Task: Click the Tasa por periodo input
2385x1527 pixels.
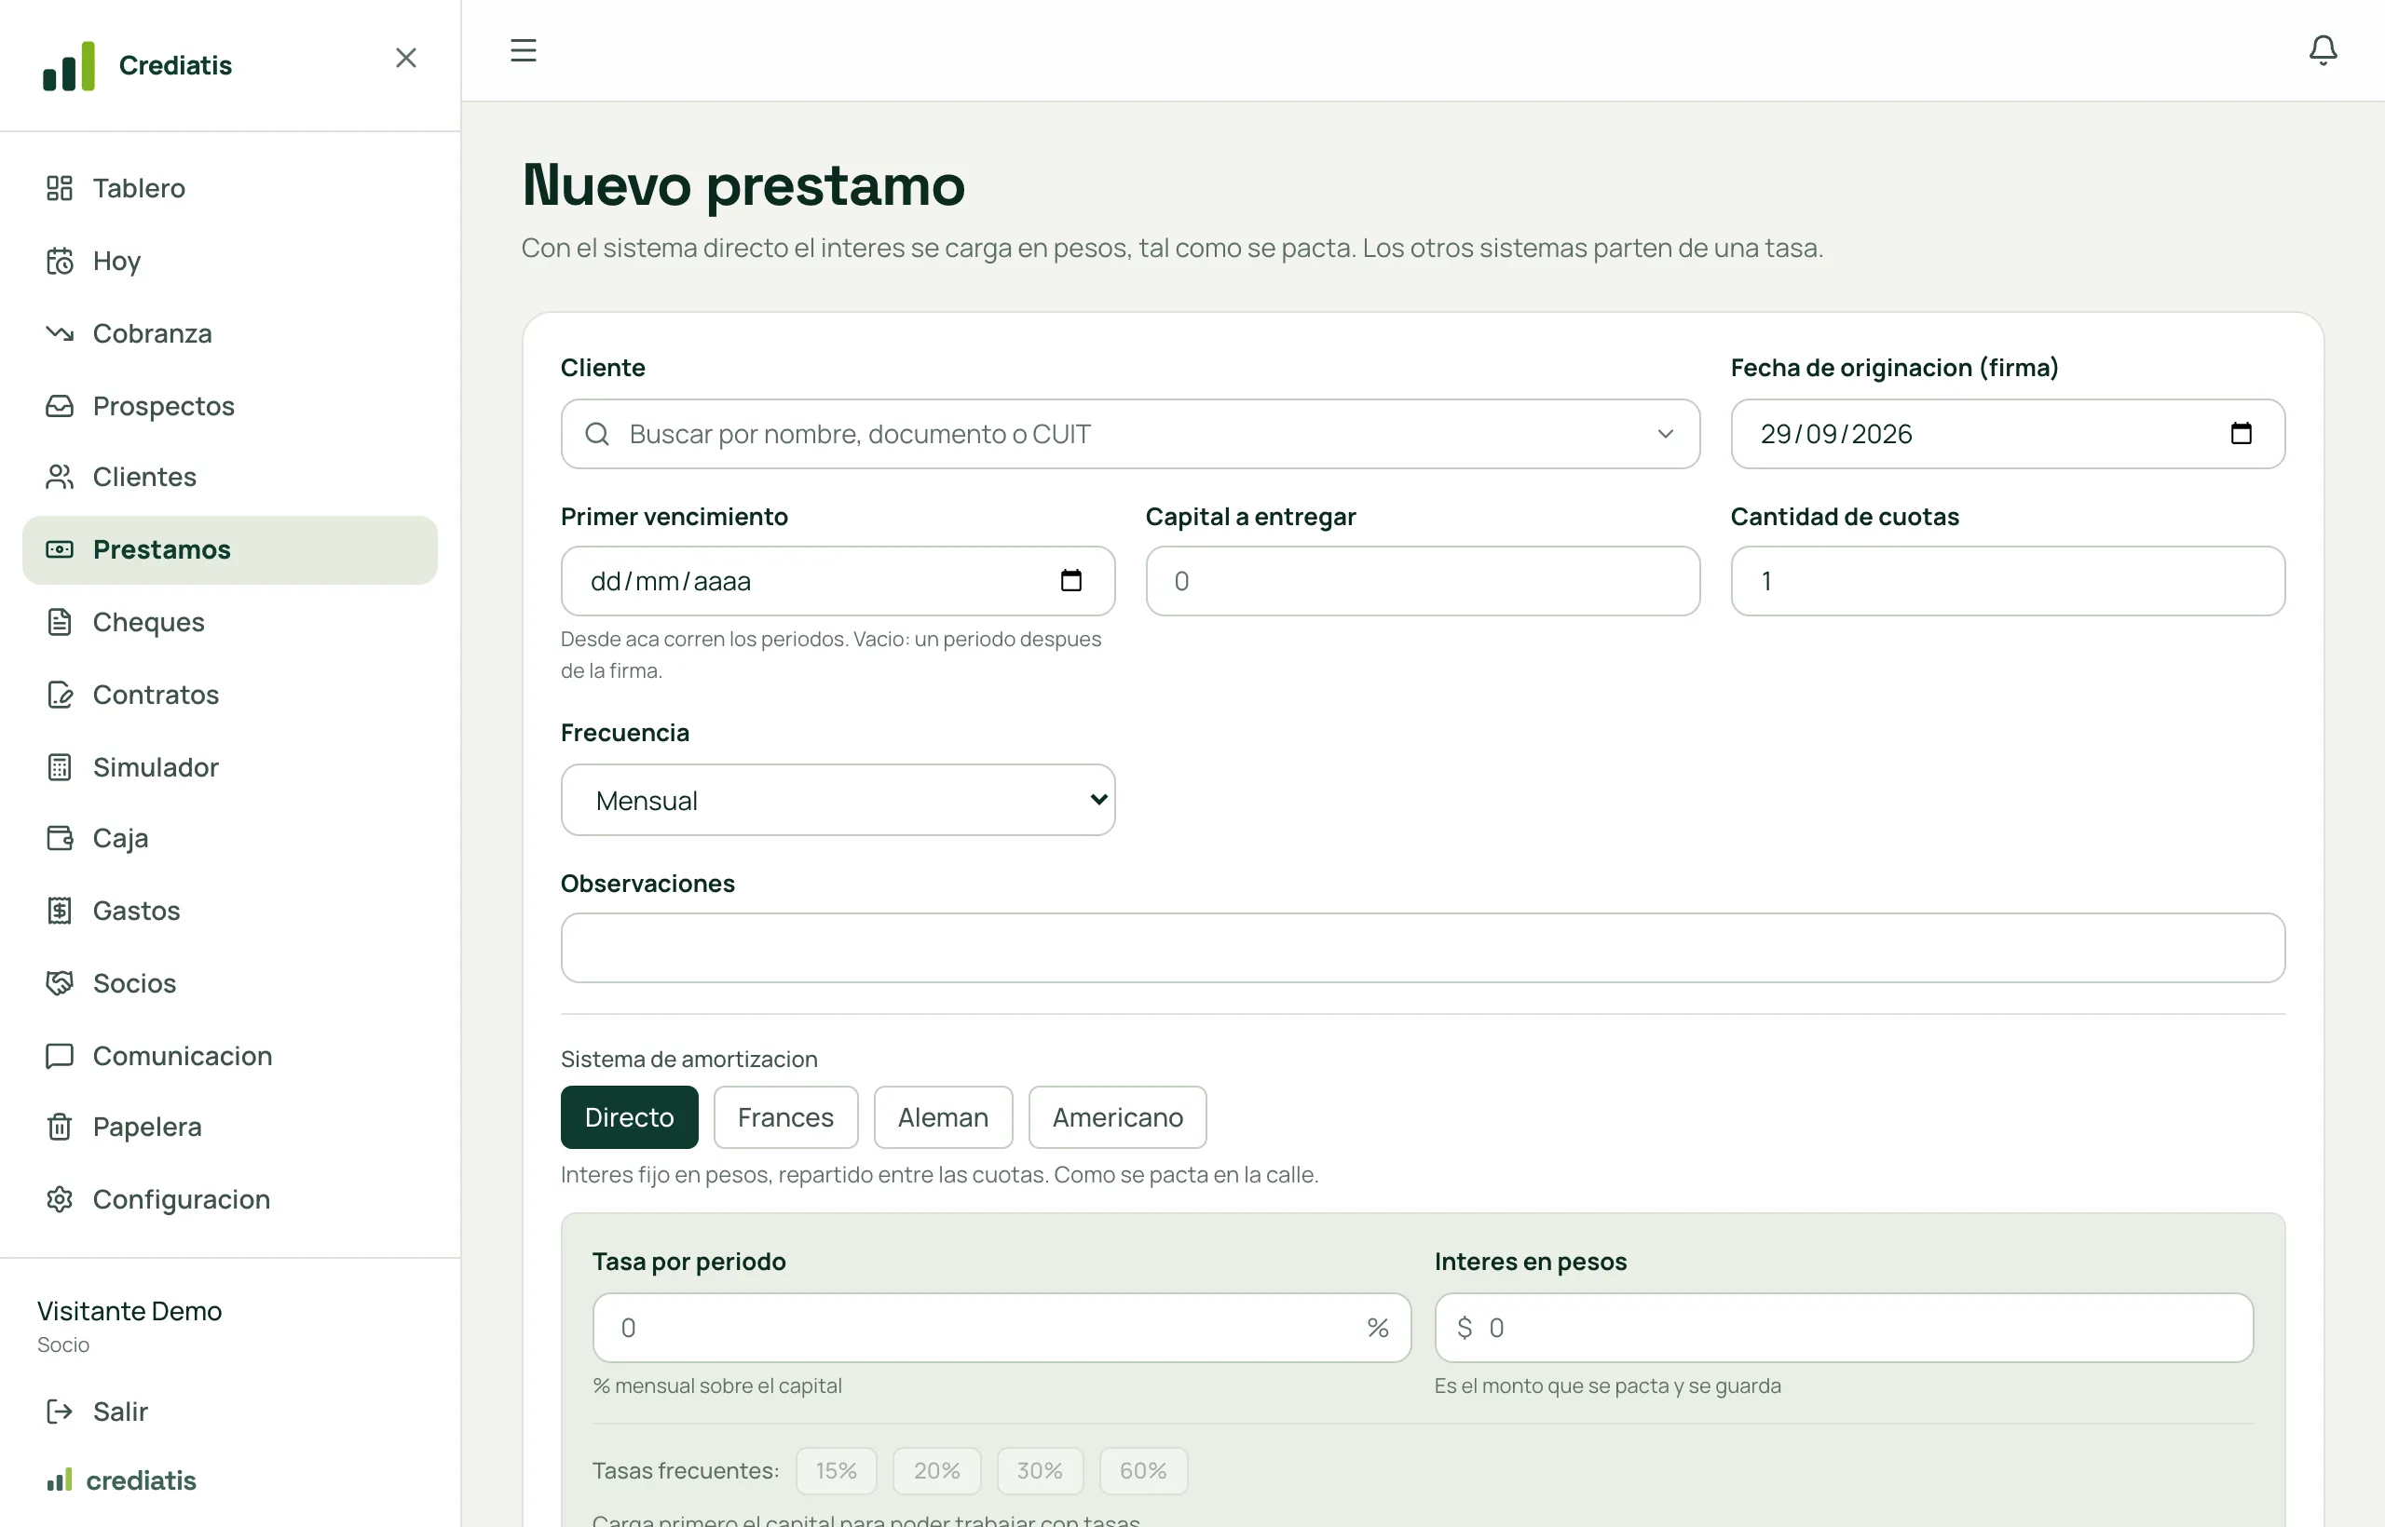Action: pos(1001,1328)
